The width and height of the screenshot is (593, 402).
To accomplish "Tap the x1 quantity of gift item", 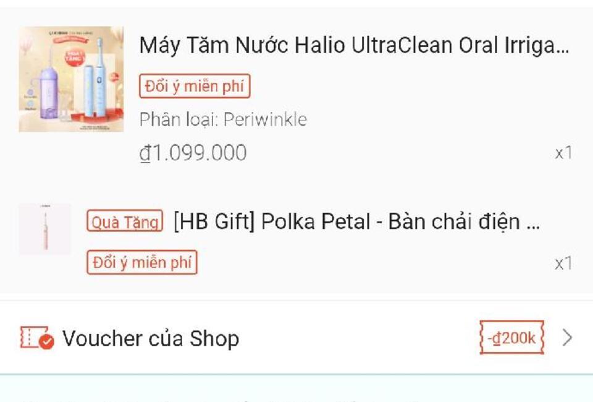I will tap(563, 263).
